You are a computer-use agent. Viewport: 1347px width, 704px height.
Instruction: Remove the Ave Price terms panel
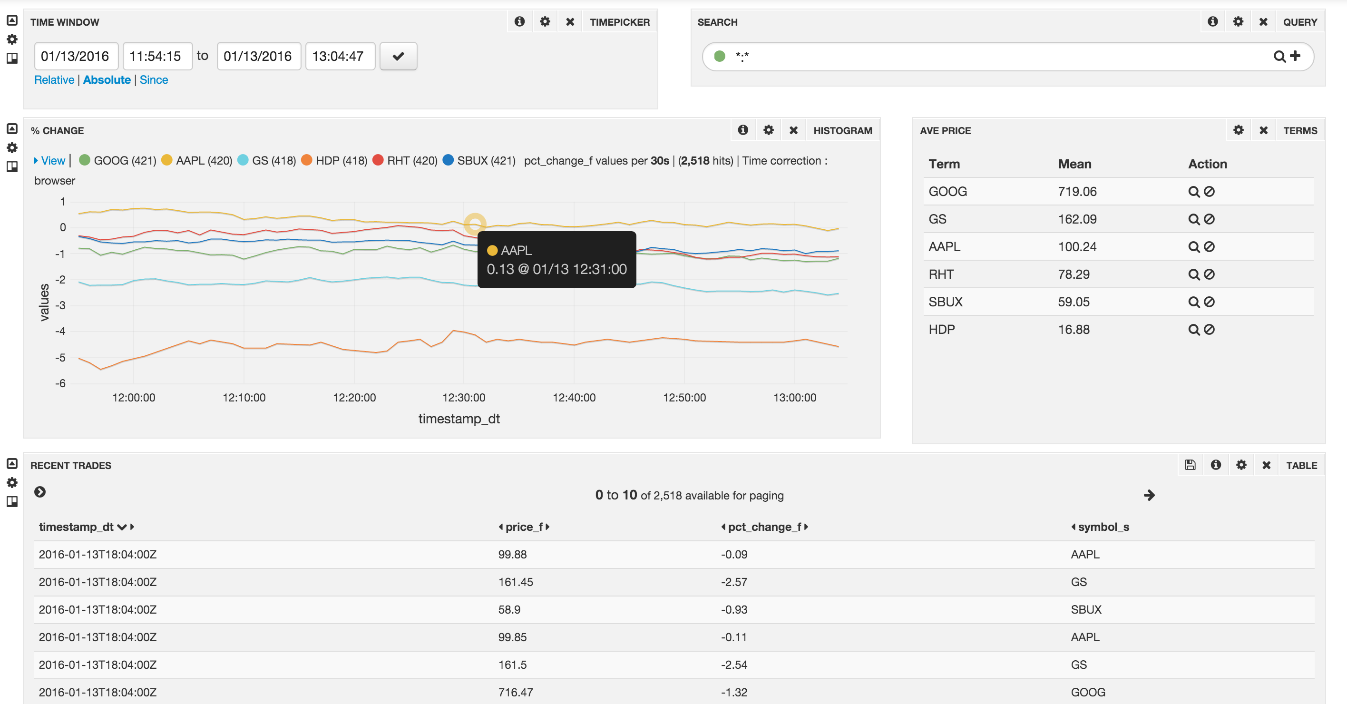[1263, 130]
